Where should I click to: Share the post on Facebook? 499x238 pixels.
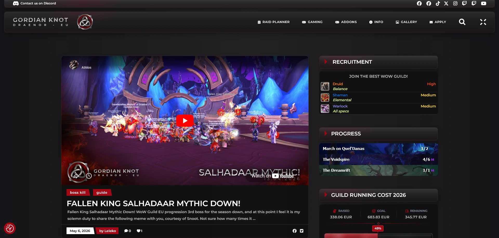click(x=294, y=231)
